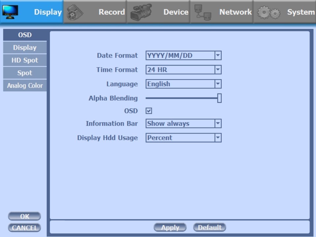This screenshot has width=316, height=237.
Task: Open the HD Spot sidebar section
Action: (25, 60)
